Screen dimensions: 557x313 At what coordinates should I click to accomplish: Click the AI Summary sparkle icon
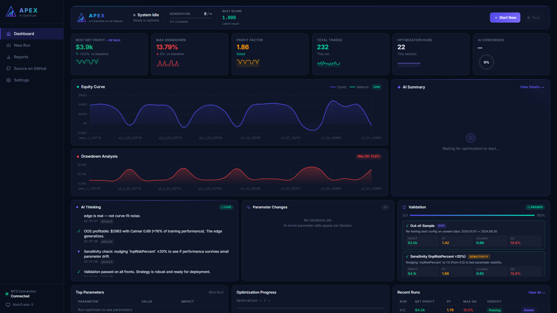[399, 87]
